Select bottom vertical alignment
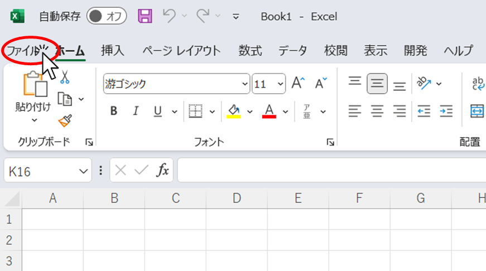Screen dimensions: 486x271 [x=400, y=86]
